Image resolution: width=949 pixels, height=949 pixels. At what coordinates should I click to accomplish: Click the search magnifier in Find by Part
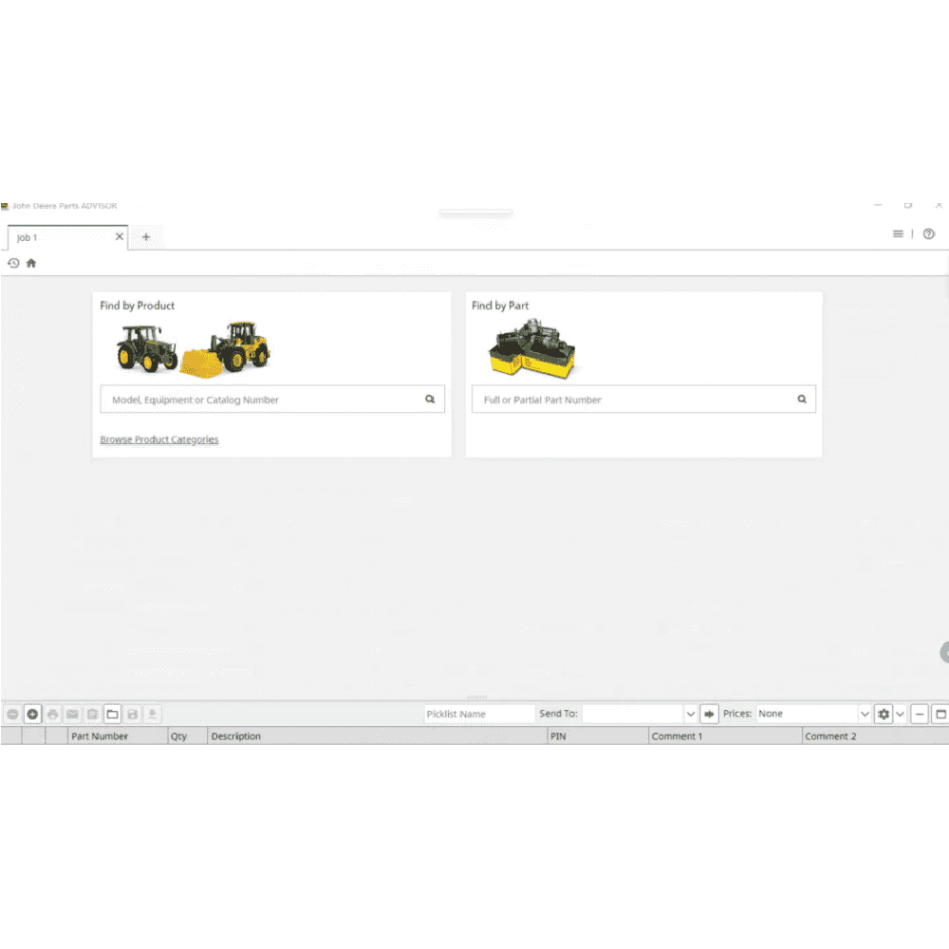[802, 400]
